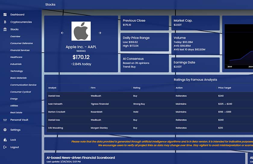The image size is (253, 164).
Task: Go to next stock with right arrow
Action: (100, 33)
